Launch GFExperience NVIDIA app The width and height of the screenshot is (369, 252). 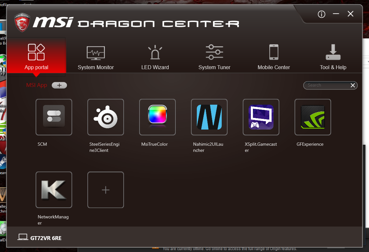coord(313,117)
